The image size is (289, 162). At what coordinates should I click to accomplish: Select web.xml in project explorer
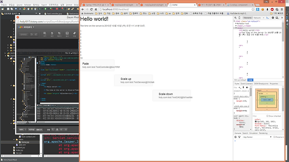(21, 145)
